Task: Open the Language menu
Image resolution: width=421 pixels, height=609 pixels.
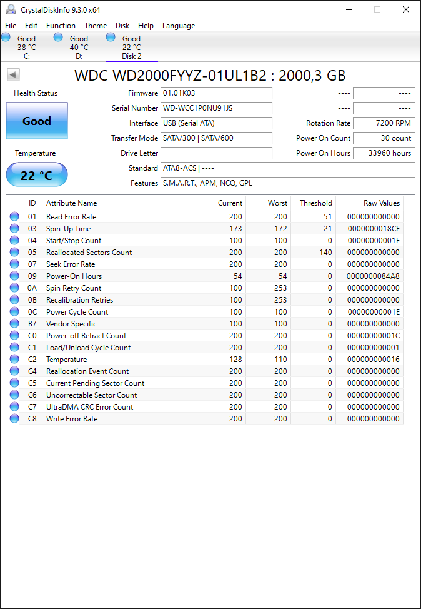Action: [179, 26]
